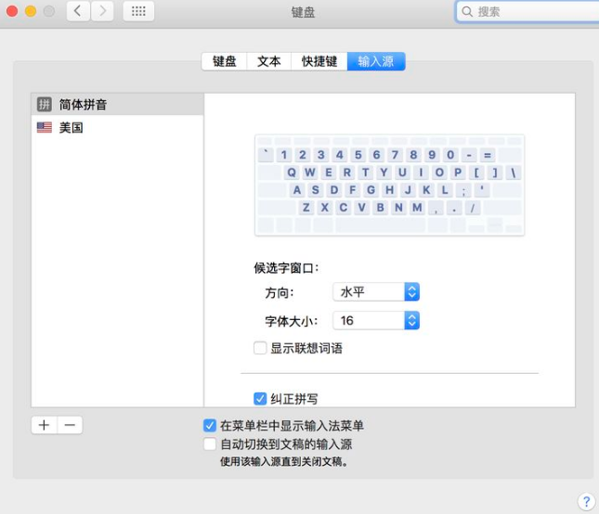
Task: Click the back navigation arrow
Action: coord(76,12)
